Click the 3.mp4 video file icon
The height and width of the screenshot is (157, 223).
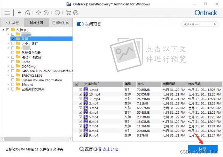pos(85,108)
